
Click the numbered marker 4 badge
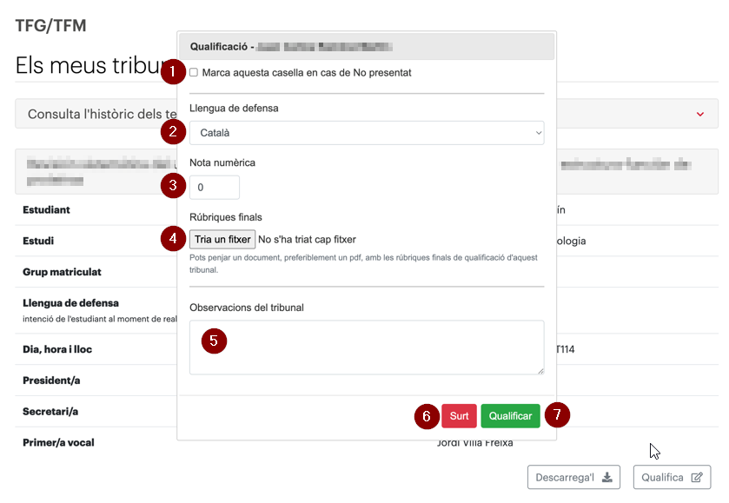tap(174, 239)
